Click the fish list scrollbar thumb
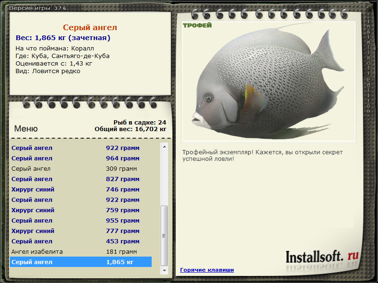This screenshot has width=378, height=283. tap(164, 235)
